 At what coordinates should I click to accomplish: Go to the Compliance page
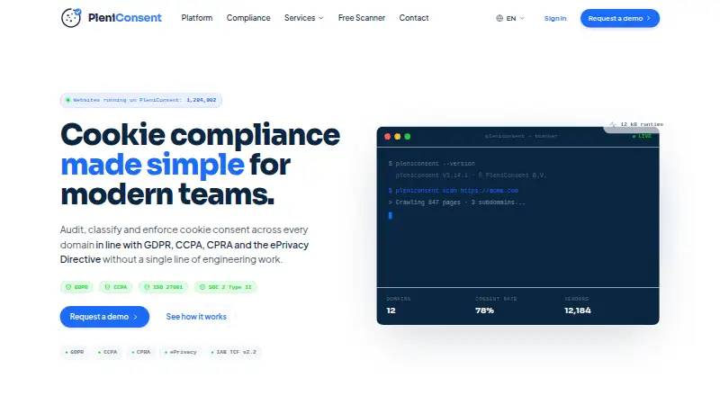(x=248, y=18)
